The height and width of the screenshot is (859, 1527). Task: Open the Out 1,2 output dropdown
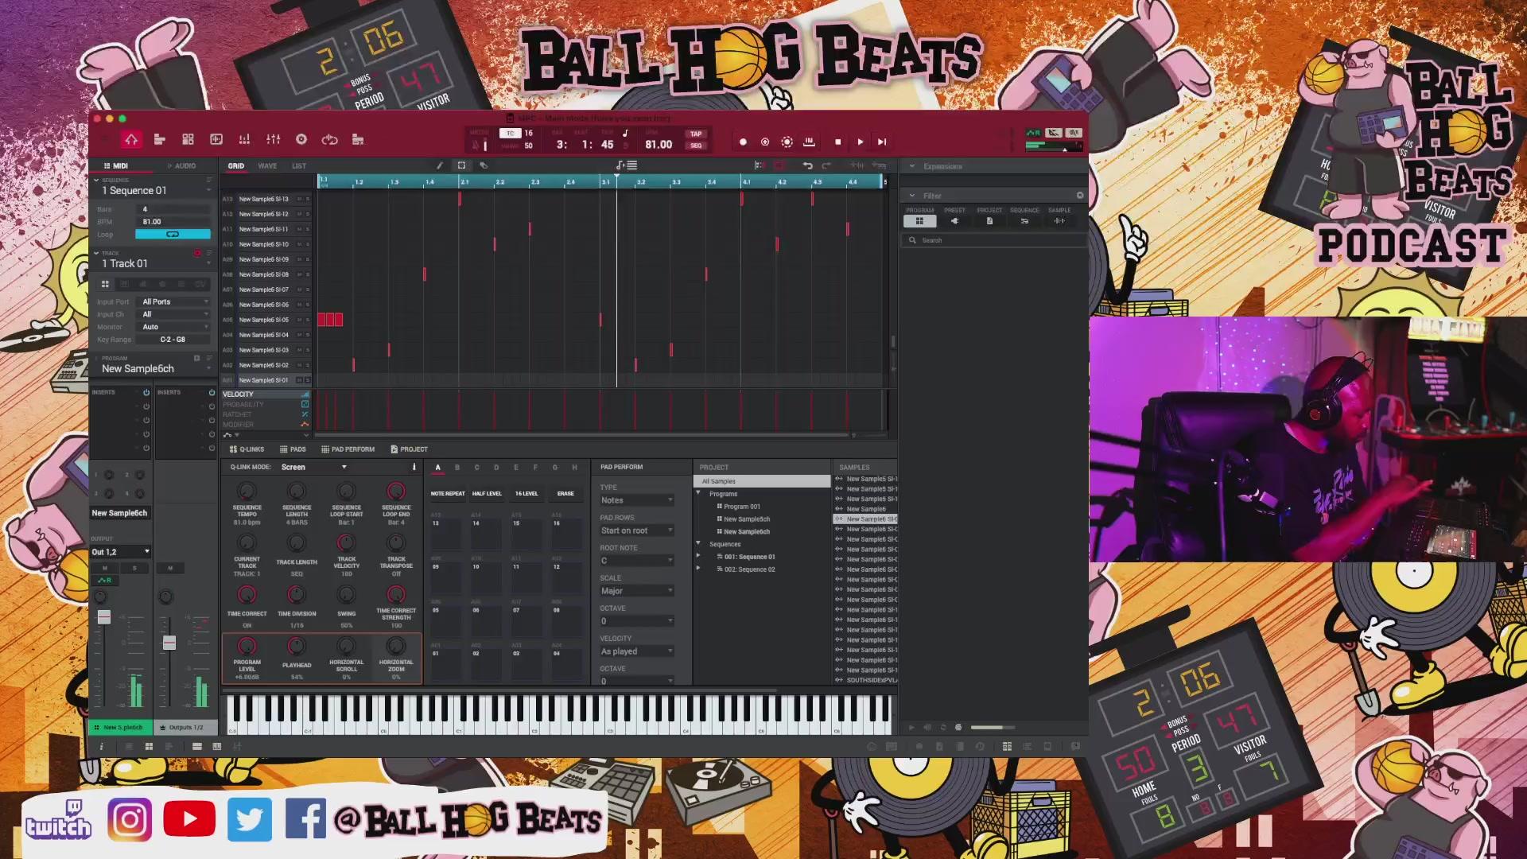pyautogui.click(x=120, y=551)
